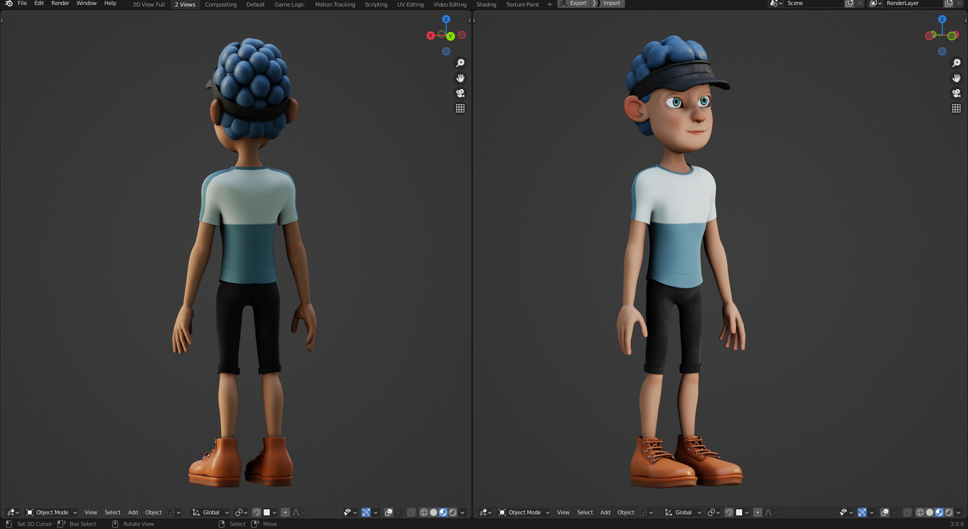Open scene browse icon in top bar
This screenshot has height=529, width=968.
[775, 3]
